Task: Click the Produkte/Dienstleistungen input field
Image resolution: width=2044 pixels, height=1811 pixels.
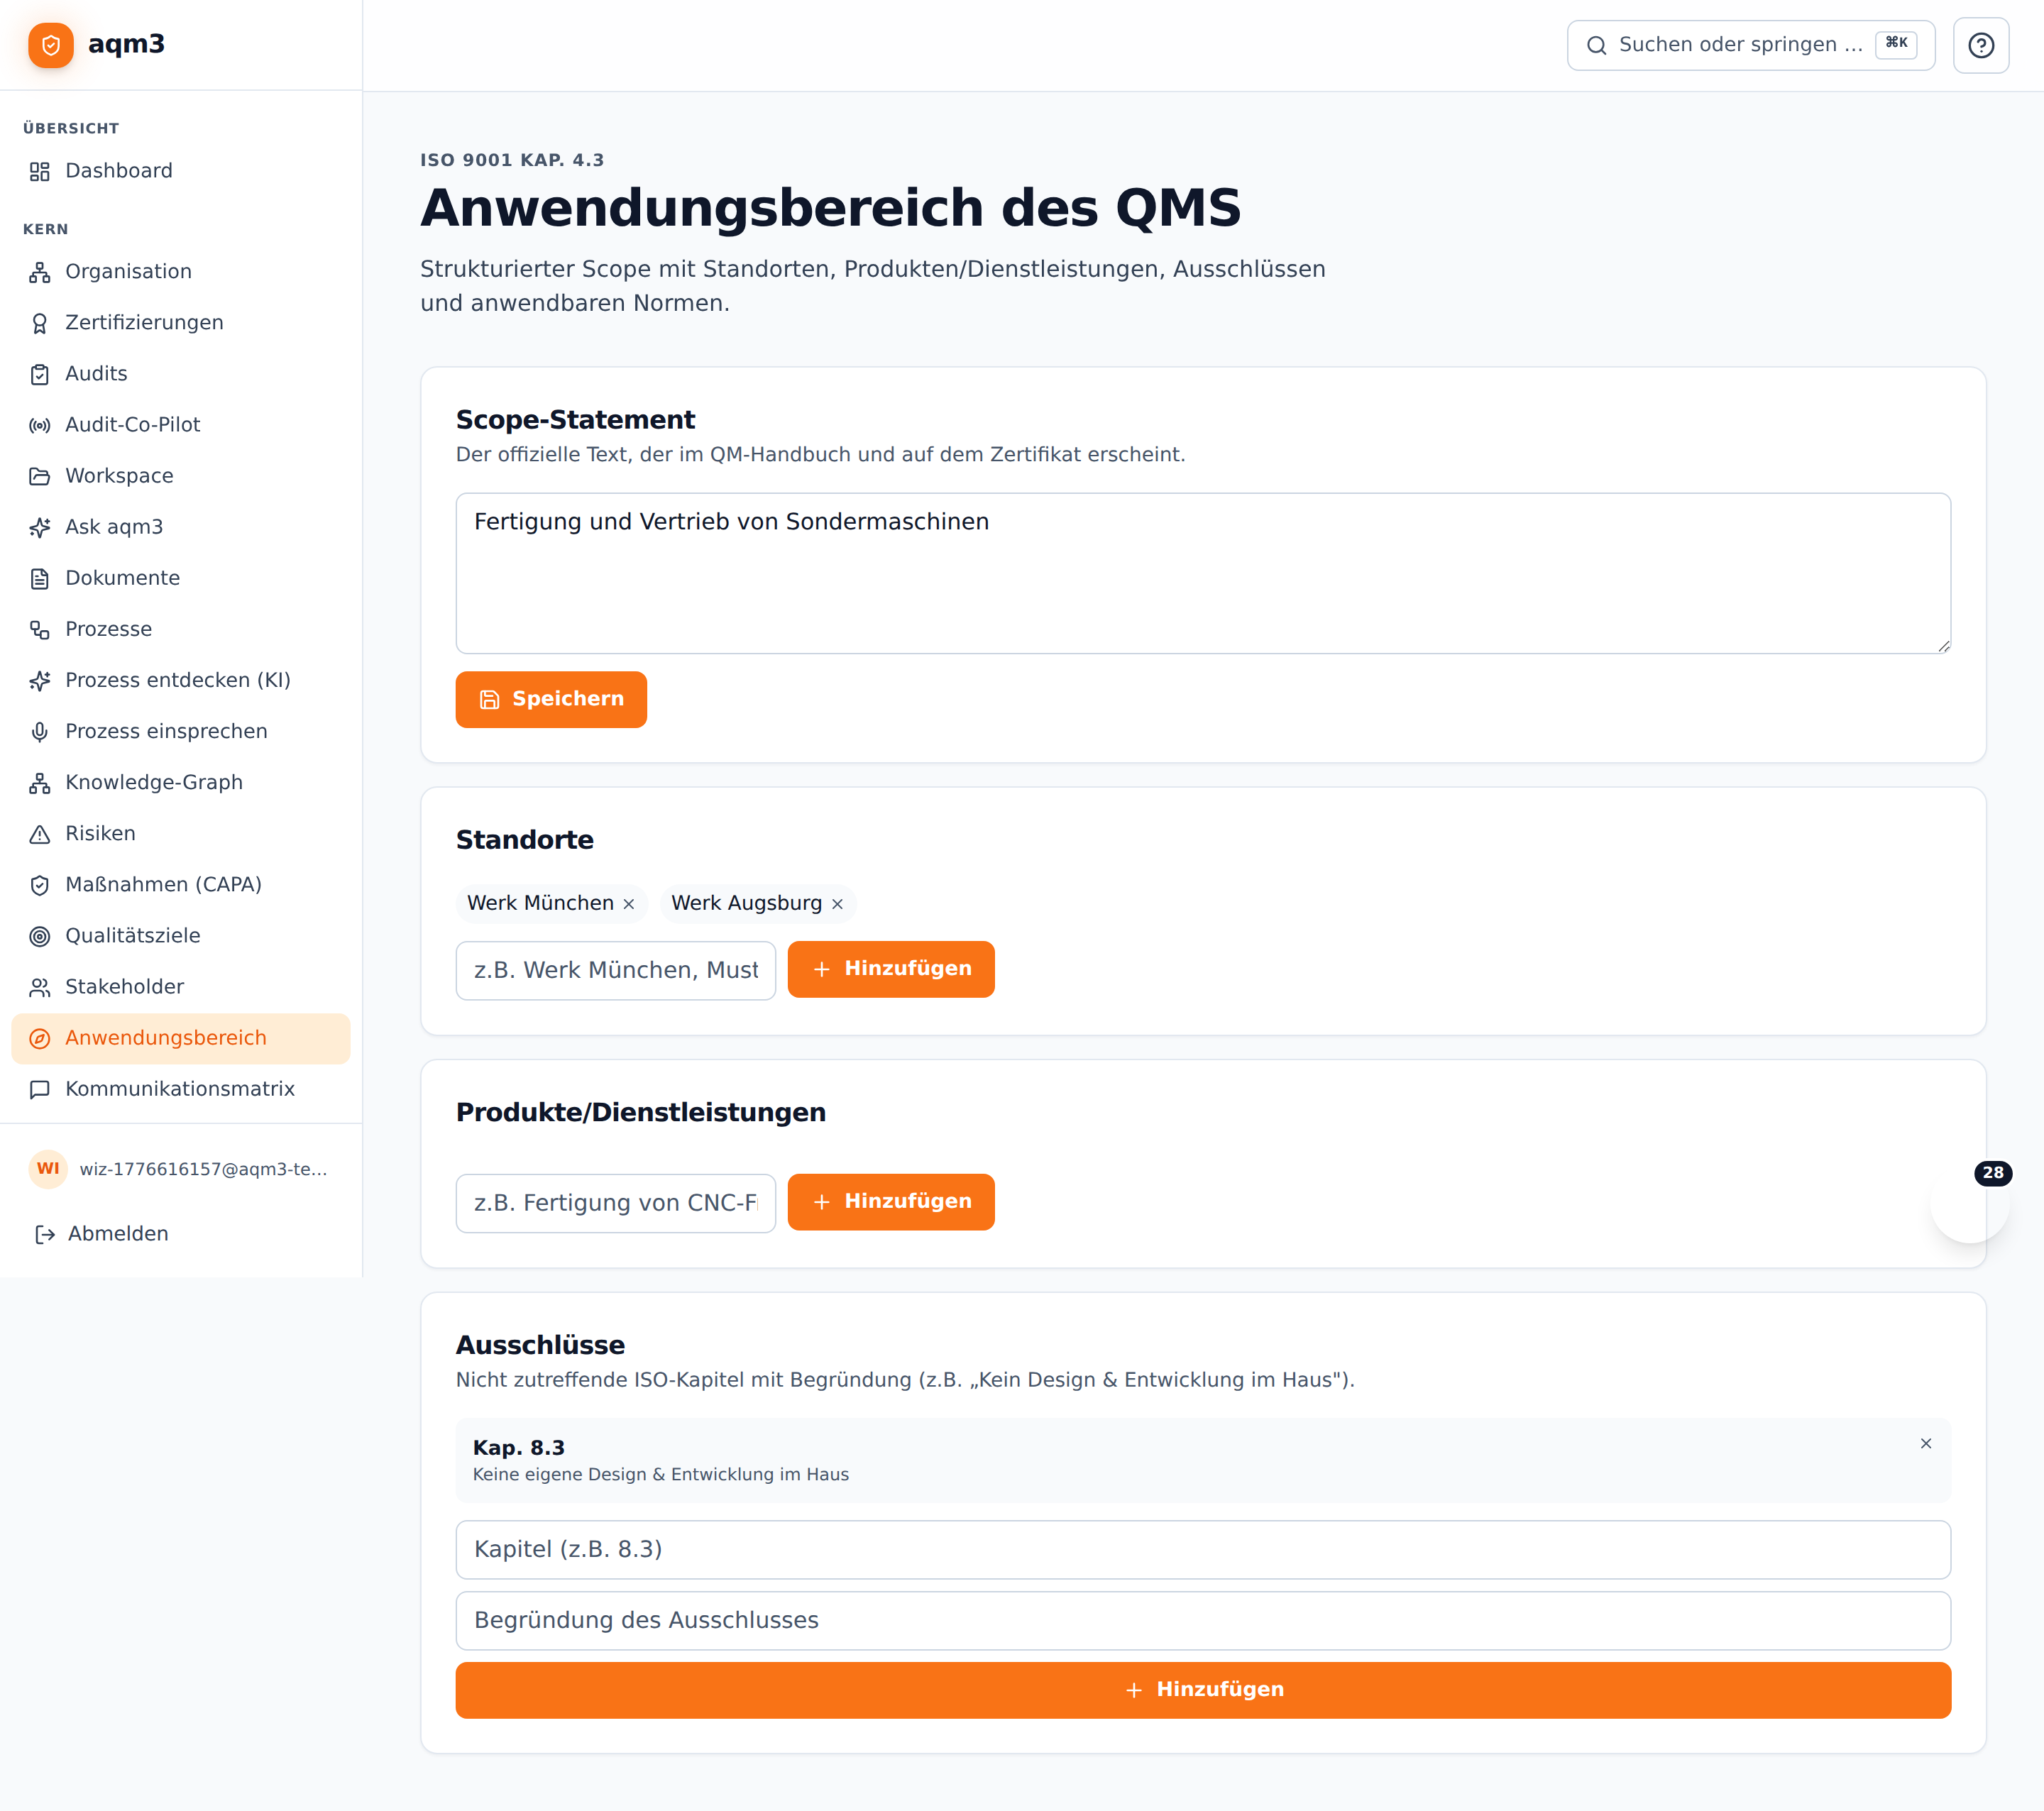Action: (x=616, y=1203)
